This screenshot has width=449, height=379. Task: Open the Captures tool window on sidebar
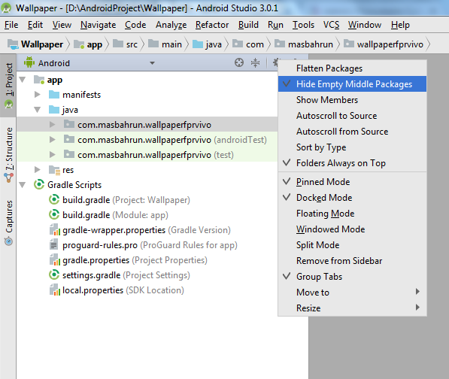9,223
